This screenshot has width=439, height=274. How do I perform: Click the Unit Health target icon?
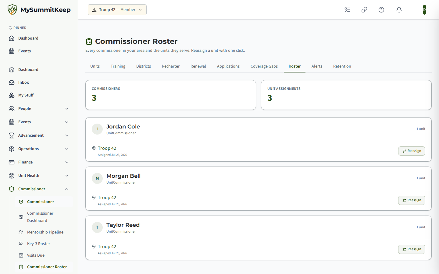click(x=12, y=176)
